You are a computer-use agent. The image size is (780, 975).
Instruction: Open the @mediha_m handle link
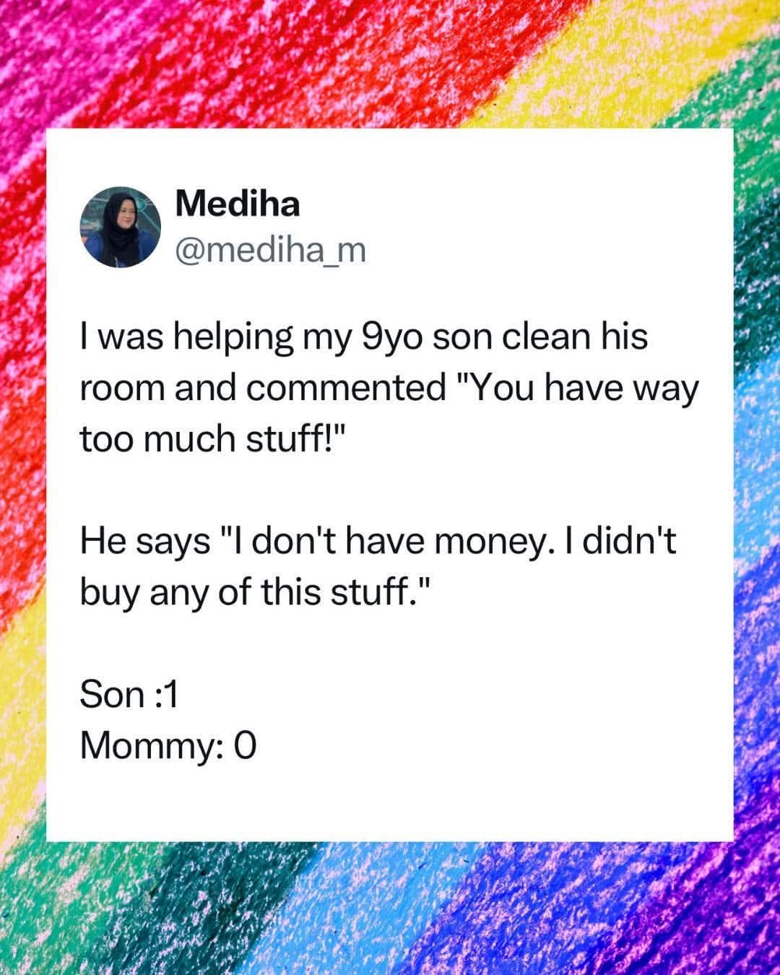pos(270,251)
